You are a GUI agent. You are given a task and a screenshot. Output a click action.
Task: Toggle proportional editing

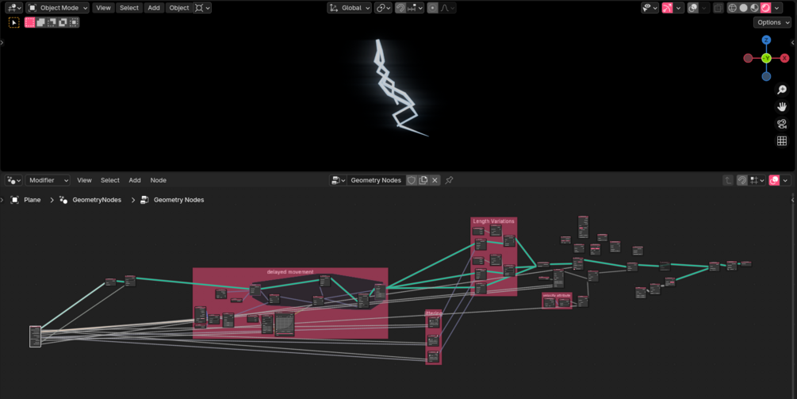[432, 8]
